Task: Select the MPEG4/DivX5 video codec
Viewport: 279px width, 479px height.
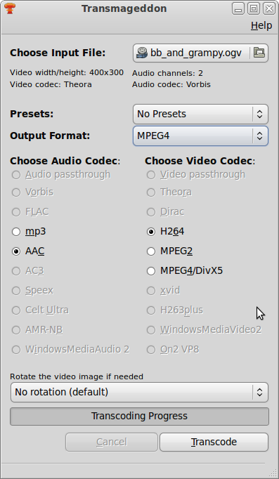Action: [x=185, y=270]
